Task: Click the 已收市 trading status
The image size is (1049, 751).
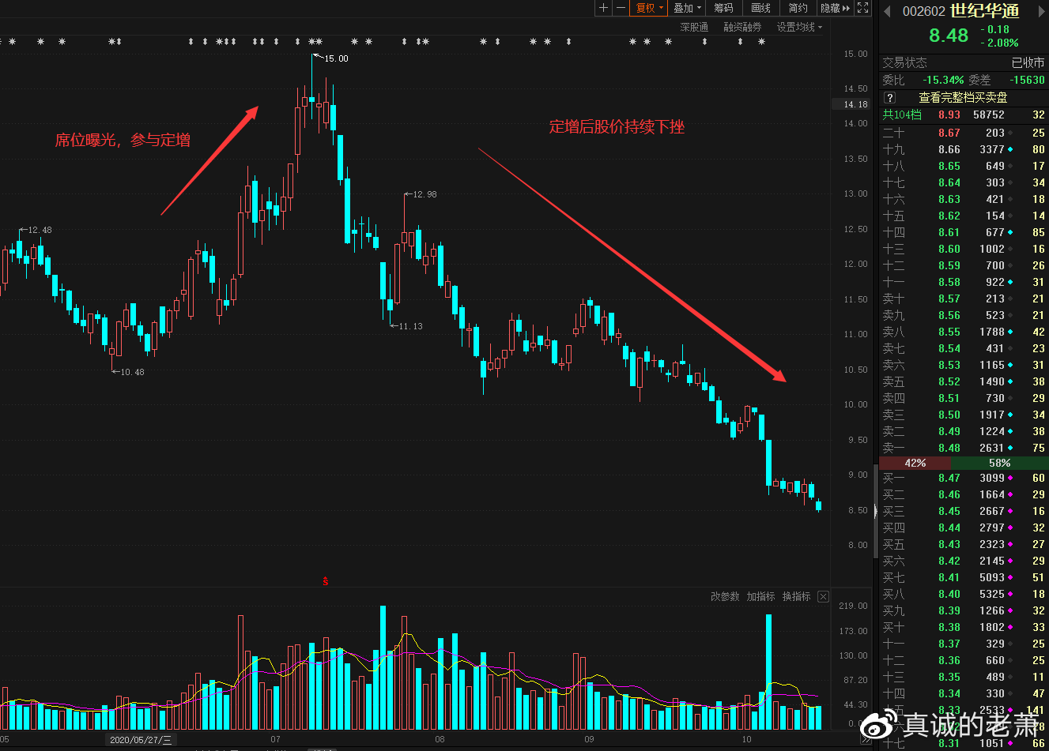Action: point(1028,62)
